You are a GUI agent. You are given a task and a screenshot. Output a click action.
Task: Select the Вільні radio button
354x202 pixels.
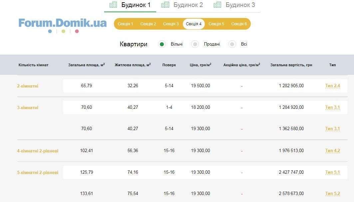162,44
